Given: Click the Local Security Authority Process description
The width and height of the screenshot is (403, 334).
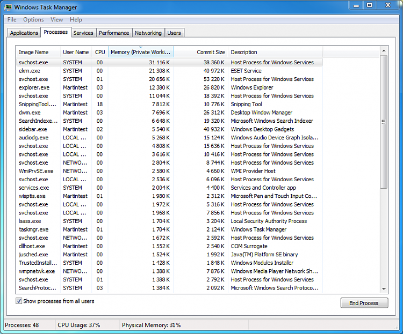Looking at the screenshot, I should pyautogui.click(x=269, y=221).
